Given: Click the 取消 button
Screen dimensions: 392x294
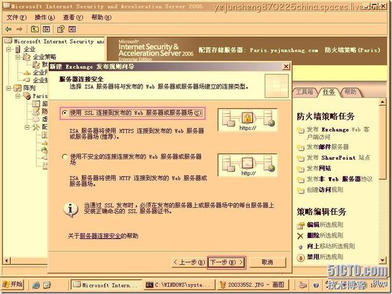Looking at the screenshot, I should click(267, 262).
